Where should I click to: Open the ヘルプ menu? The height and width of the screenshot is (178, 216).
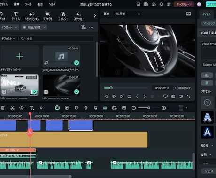(x=52, y=4)
